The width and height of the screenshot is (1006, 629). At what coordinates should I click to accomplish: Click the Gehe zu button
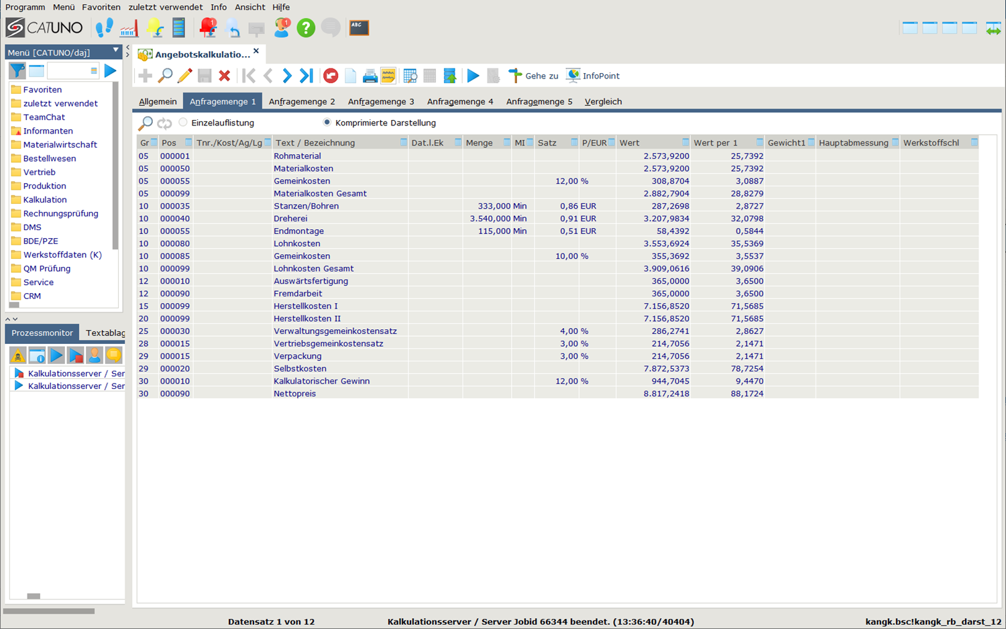534,76
